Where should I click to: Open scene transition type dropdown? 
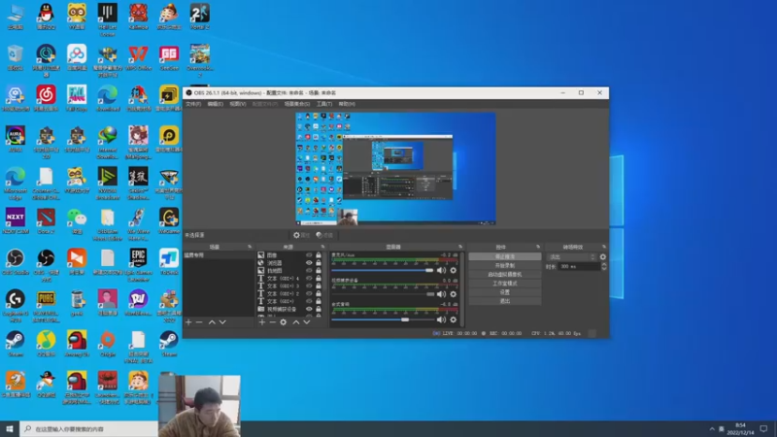click(x=571, y=256)
